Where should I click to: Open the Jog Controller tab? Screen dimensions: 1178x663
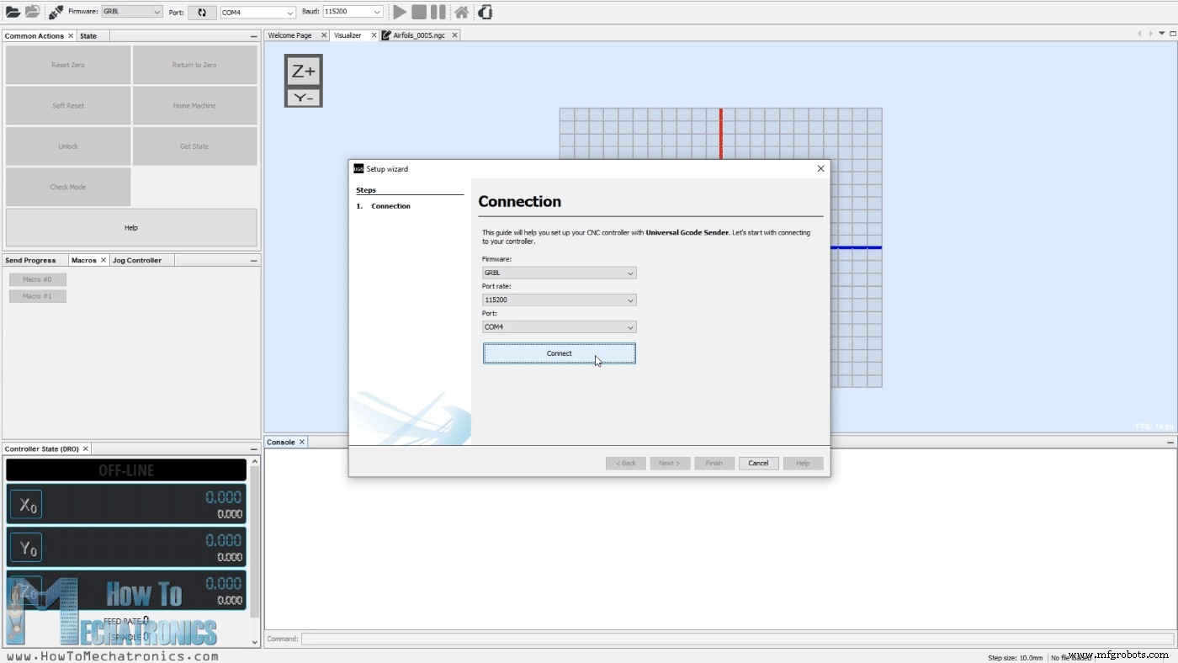tap(135, 260)
